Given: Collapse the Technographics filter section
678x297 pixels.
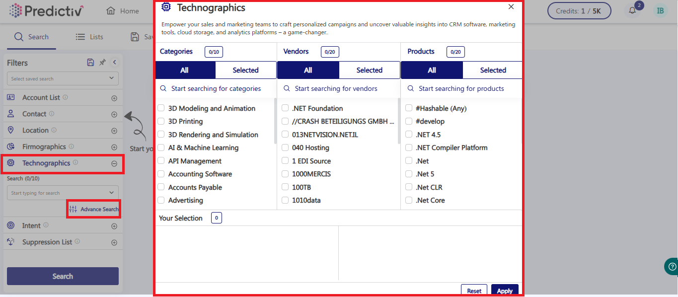Looking at the screenshot, I should 114,163.
